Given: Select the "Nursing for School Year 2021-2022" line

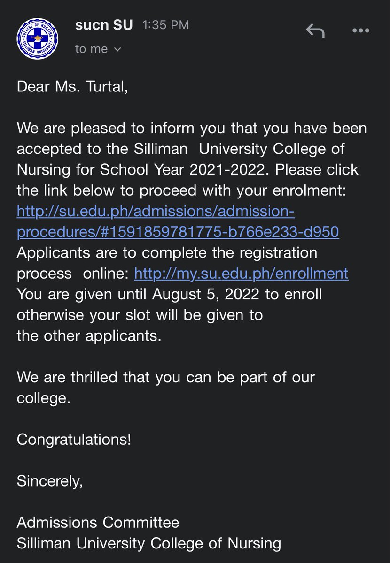Looking at the screenshot, I should pos(187,170).
